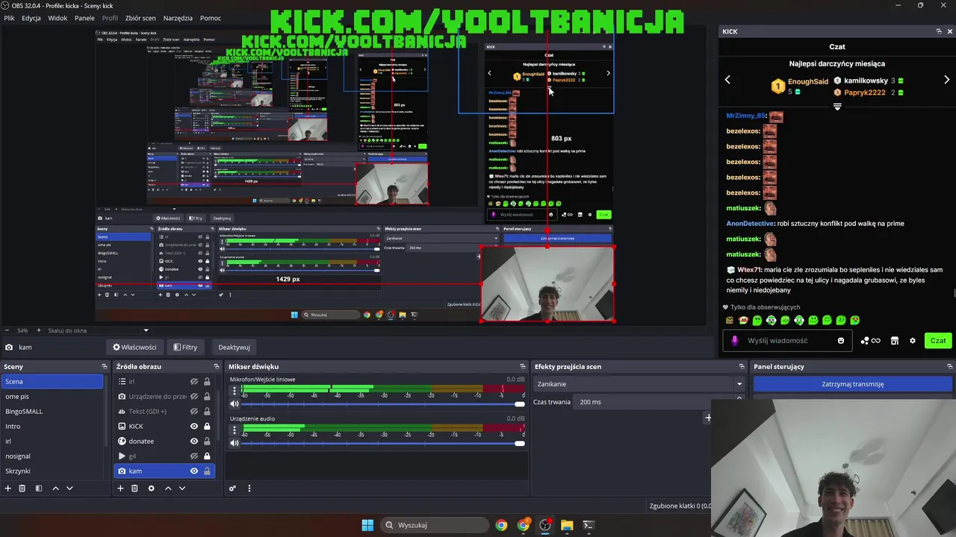Open the Zanikanie transition dropdown
This screenshot has width=956, height=537.
(639, 384)
